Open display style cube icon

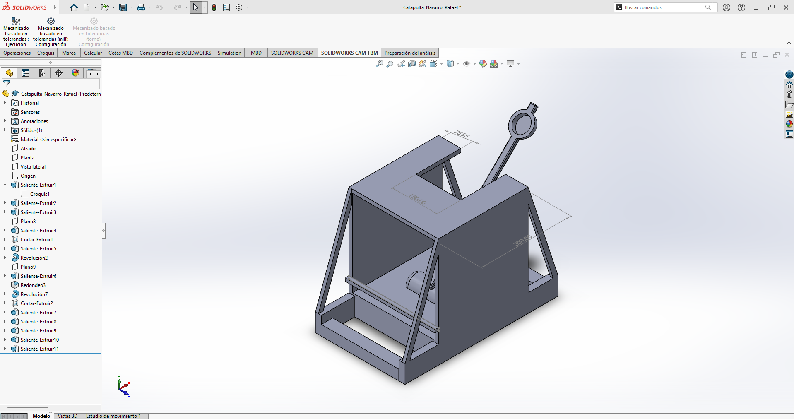coord(450,64)
